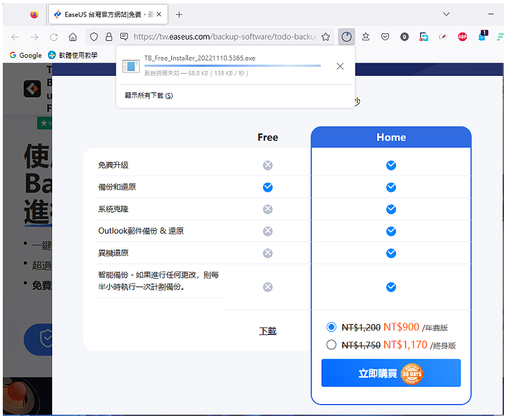The width and height of the screenshot is (508, 420).
Task: Click the 系統克隆 feature row label
Action: tap(113, 209)
